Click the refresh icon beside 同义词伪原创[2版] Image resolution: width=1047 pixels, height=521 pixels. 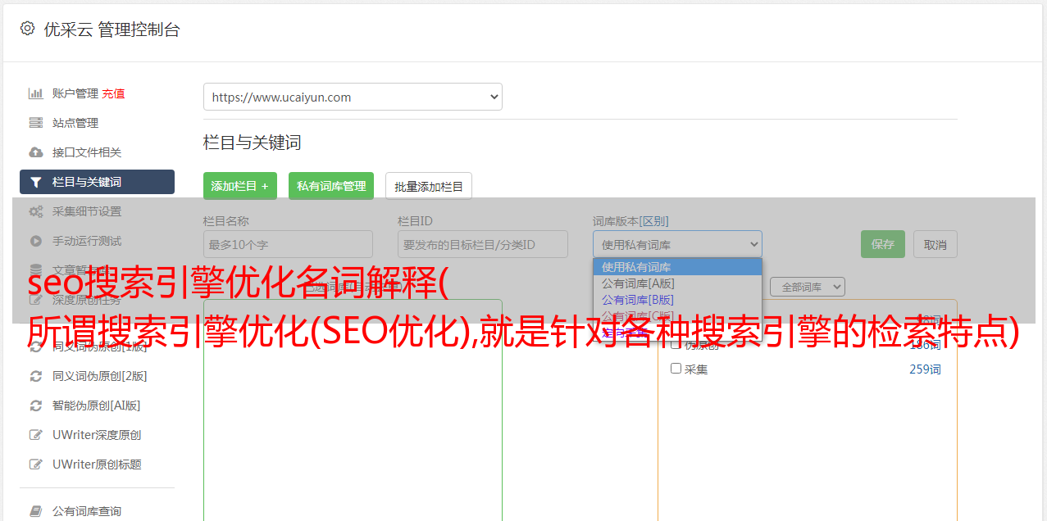point(36,376)
